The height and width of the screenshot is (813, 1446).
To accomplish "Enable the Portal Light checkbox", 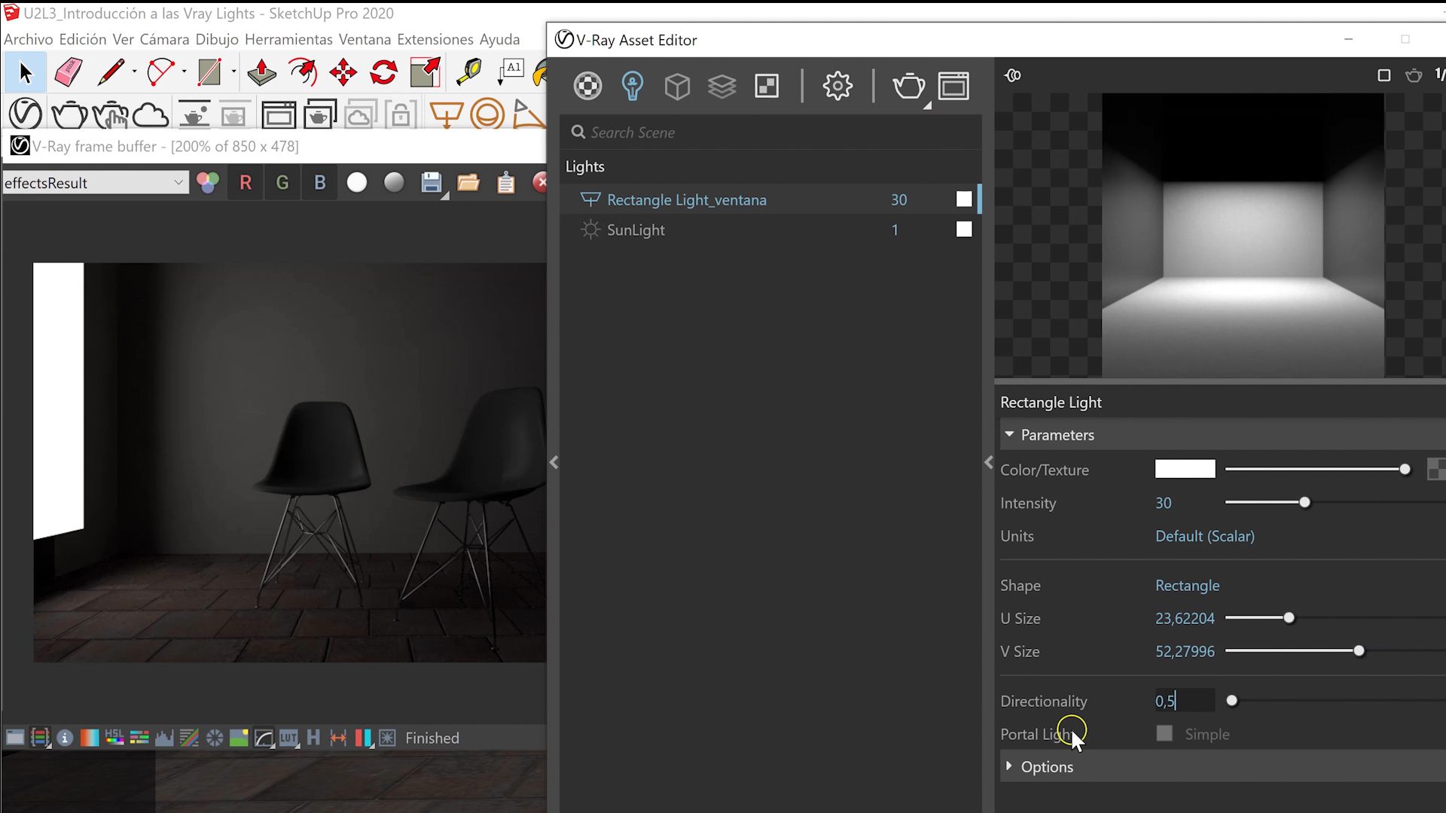I will [x=1164, y=733].
